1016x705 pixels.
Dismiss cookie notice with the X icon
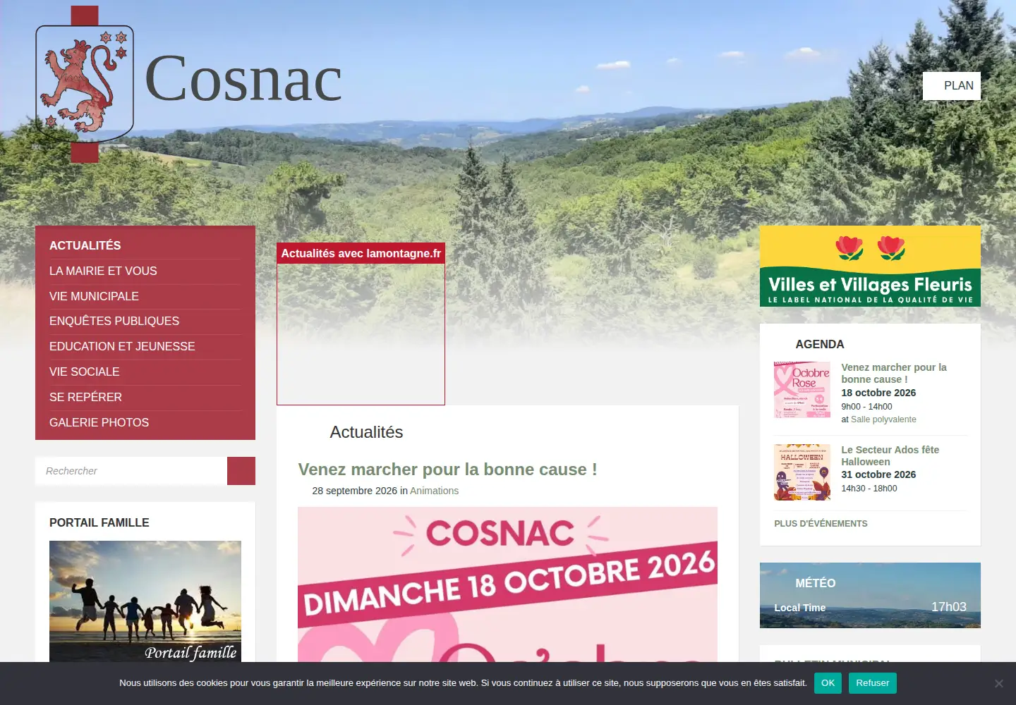pos(998,683)
